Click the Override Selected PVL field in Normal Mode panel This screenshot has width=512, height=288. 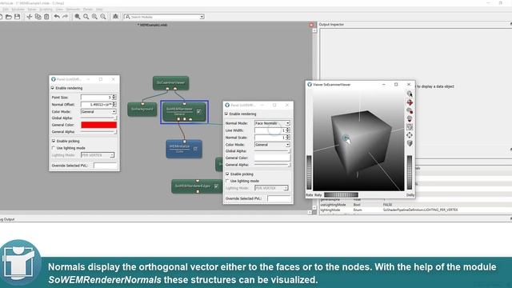(x=279, y=198)
